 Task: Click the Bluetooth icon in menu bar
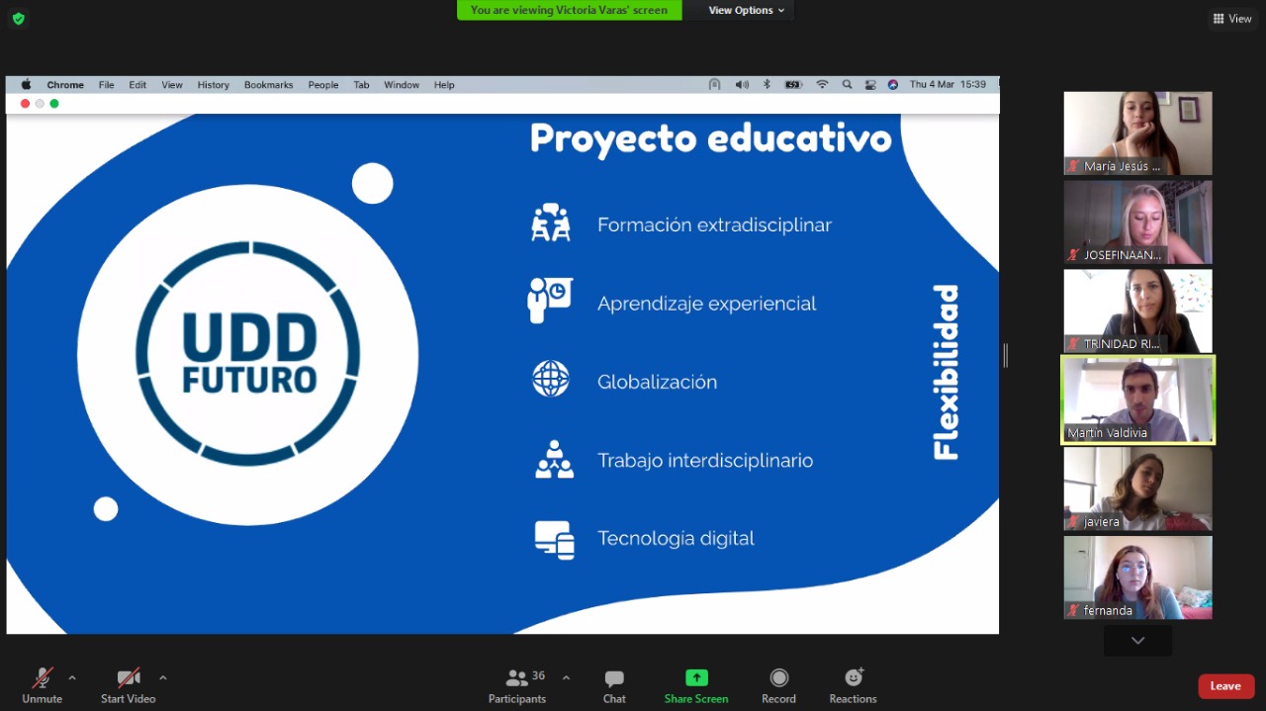pos(767,85)
